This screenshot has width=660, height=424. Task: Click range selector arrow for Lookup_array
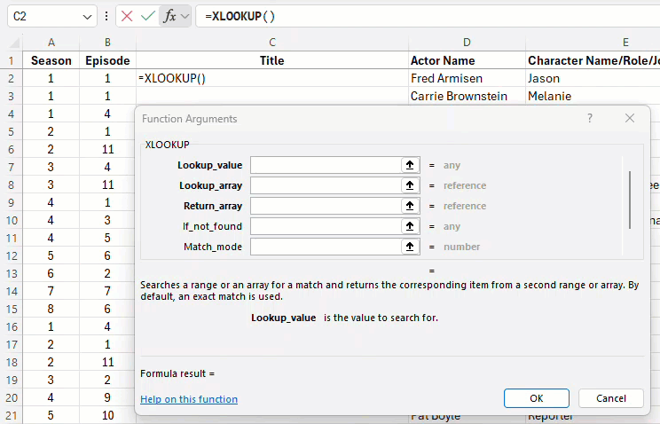point(409,185)
